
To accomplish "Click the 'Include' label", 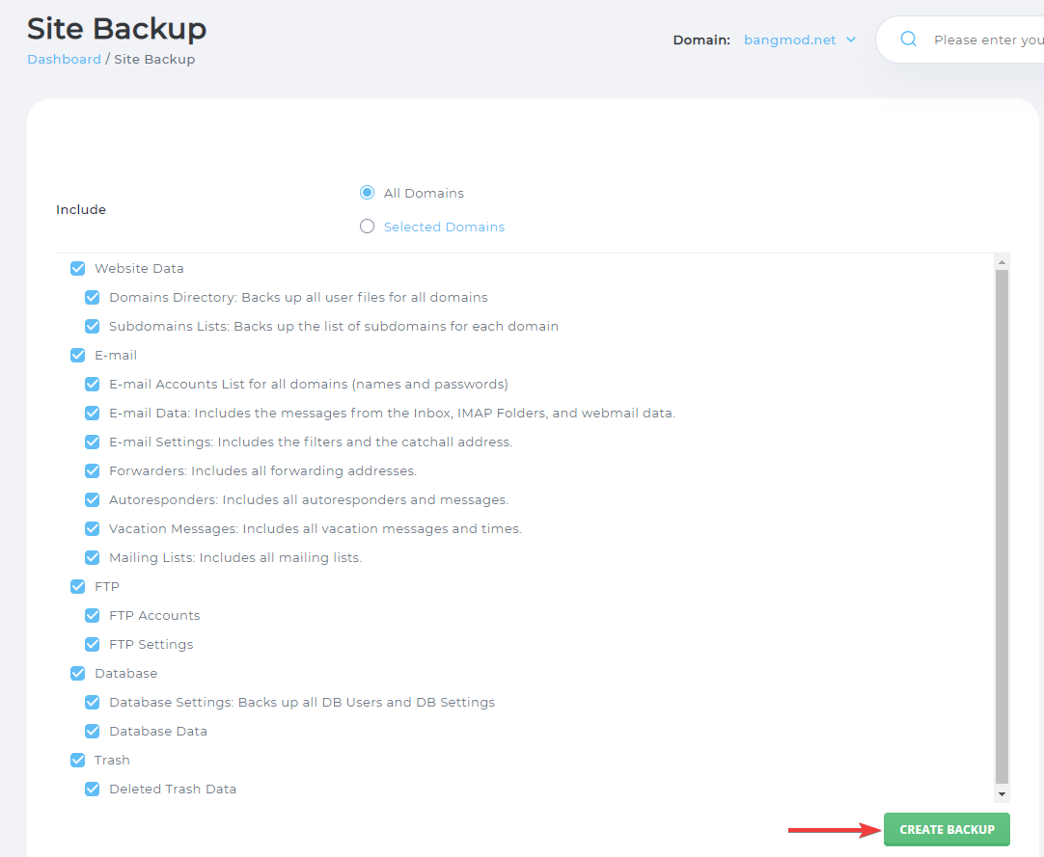I will (x=81, y=209).
